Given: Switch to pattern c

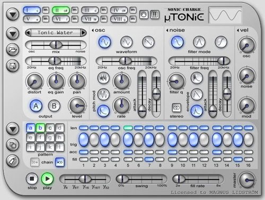Looking at the screenshot, I should coord(50,128).
